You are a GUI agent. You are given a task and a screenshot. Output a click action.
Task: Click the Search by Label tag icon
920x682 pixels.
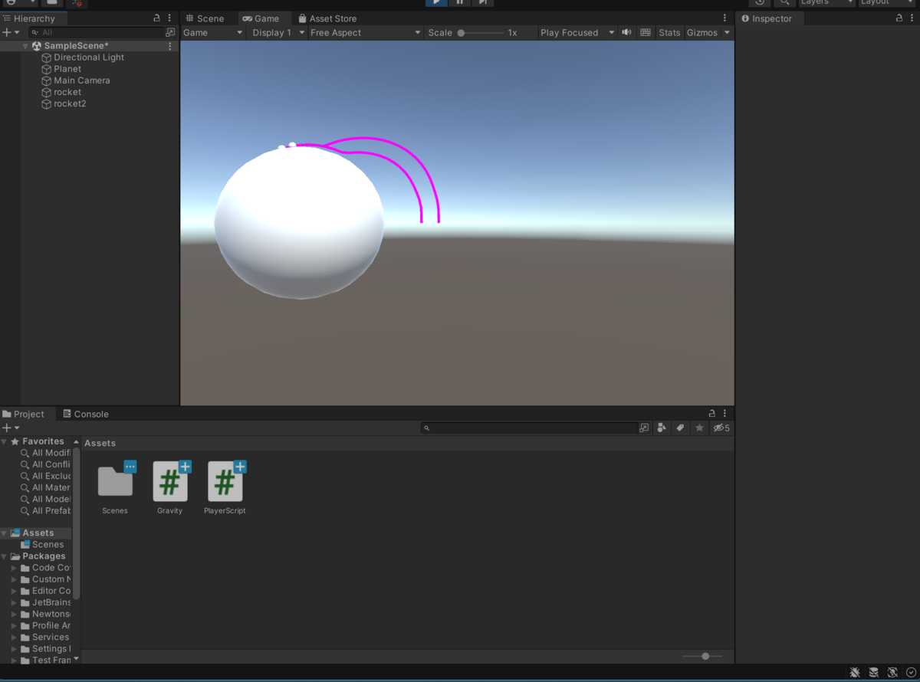click(x=680, y=428)
